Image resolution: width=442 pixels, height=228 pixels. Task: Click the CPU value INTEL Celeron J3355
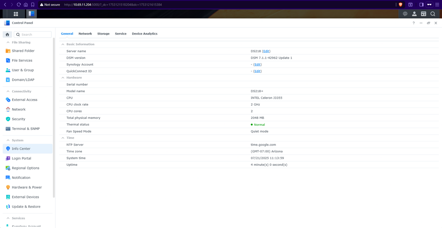click(266, 98)
